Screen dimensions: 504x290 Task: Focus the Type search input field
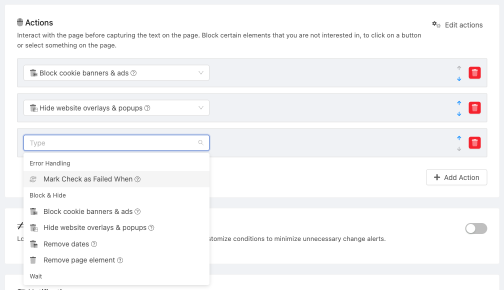point(116,142)
